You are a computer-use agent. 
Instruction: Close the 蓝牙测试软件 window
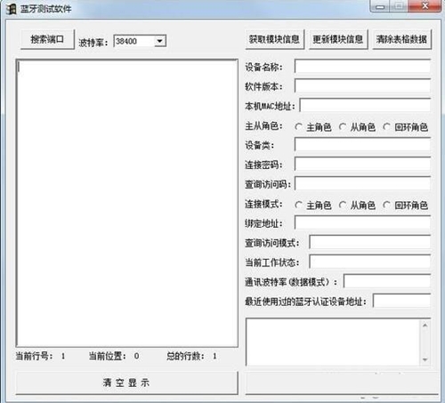[x=425, y=6]
